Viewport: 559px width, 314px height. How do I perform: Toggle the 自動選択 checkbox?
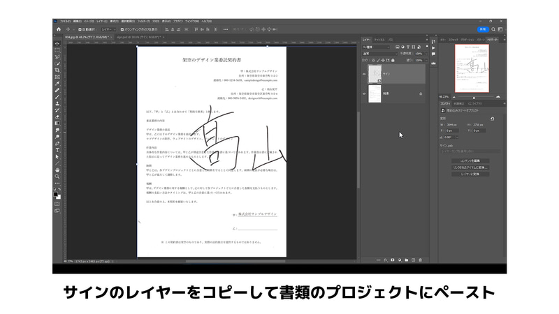click(x=80, y=29)
